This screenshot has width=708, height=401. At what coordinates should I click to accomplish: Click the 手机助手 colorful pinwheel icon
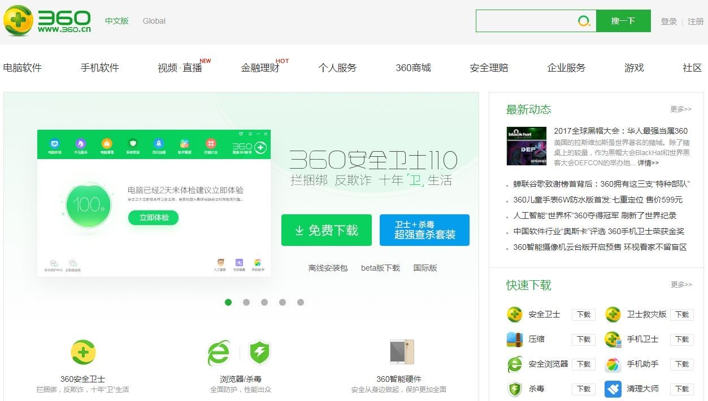[x=613, y=364]
